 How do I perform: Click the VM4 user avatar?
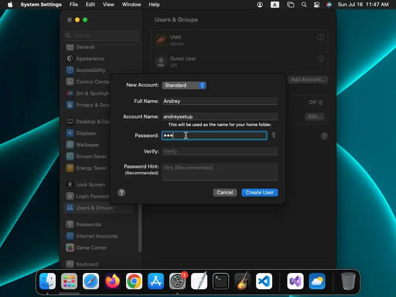[x=161, y=40]
